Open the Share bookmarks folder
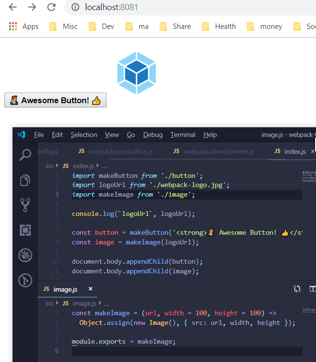 pos(175,27)
